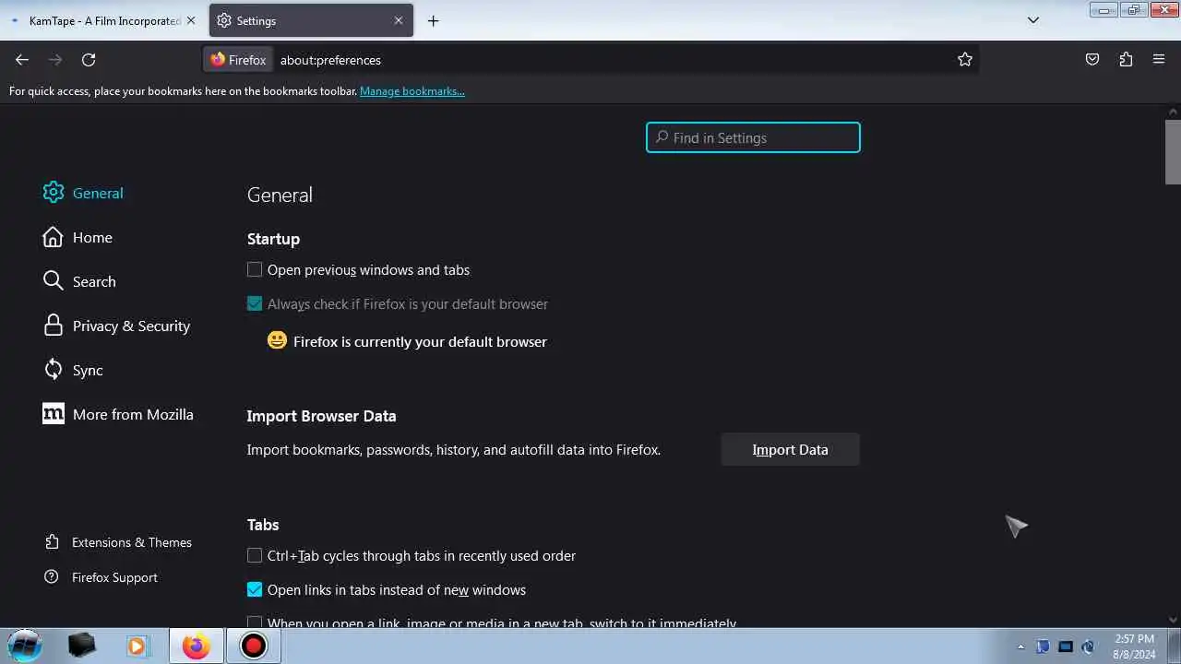
Task: Show hidden system tray icons
Action: pos(1020,646)
